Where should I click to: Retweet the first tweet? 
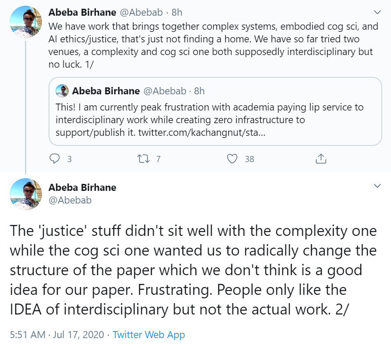pyautogui.click(x=143, y=159)
